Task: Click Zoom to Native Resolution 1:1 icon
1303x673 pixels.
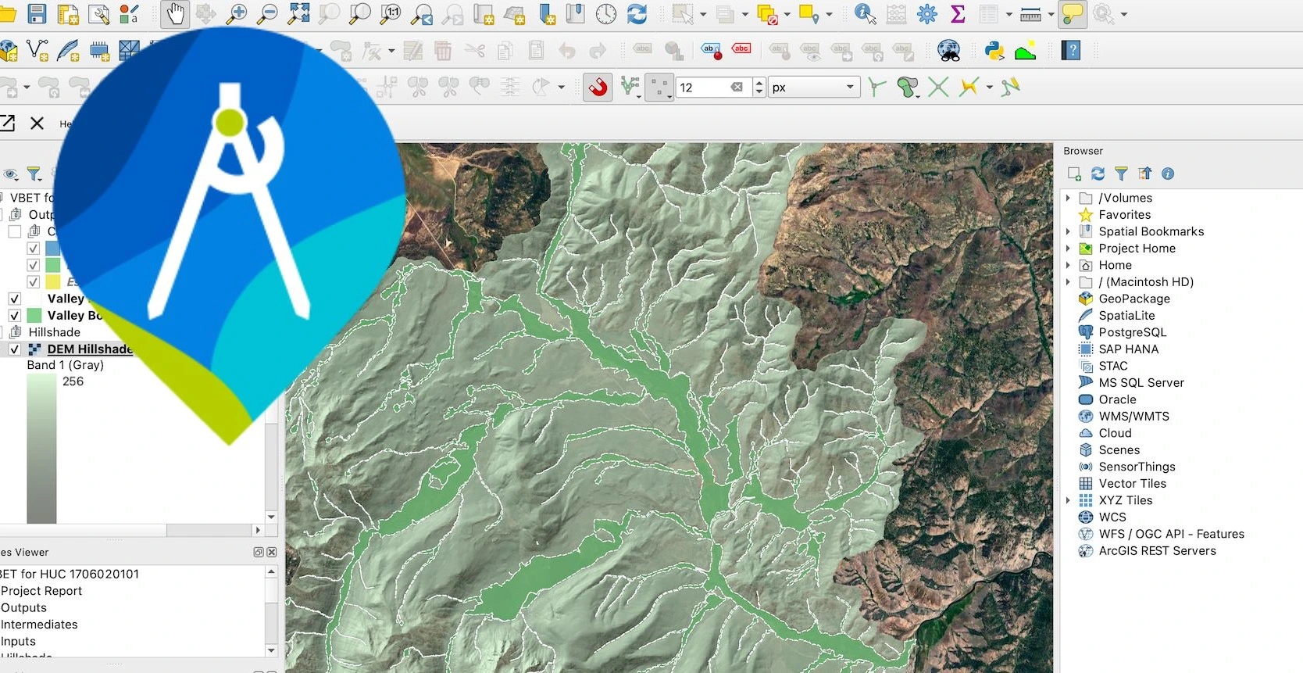Action: [x=391, y=13]
